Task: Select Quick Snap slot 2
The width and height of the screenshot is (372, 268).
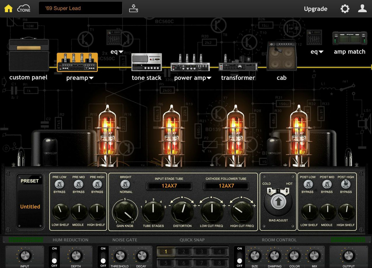Action: click(x=184, y=251)
